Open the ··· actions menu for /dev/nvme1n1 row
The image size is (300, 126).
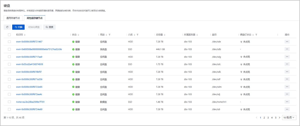point(287,102)
